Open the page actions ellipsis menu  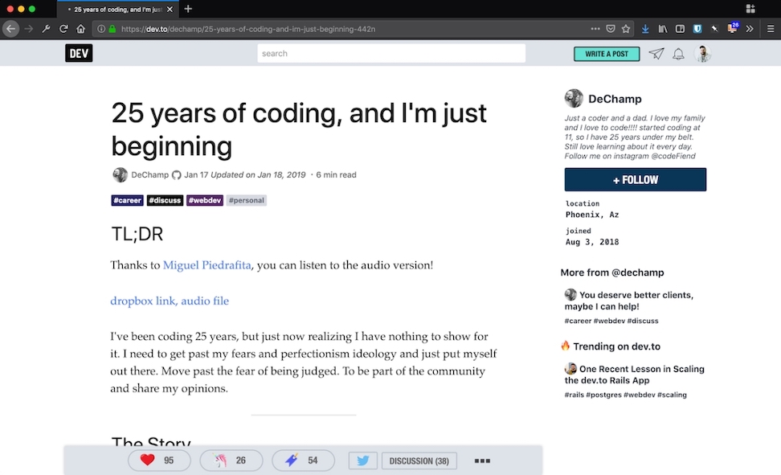click(x=595, y=28)
